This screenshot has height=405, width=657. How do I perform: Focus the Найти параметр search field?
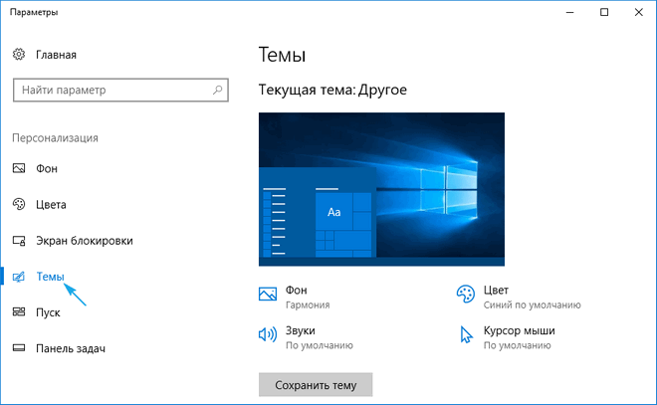pos(109,91)
